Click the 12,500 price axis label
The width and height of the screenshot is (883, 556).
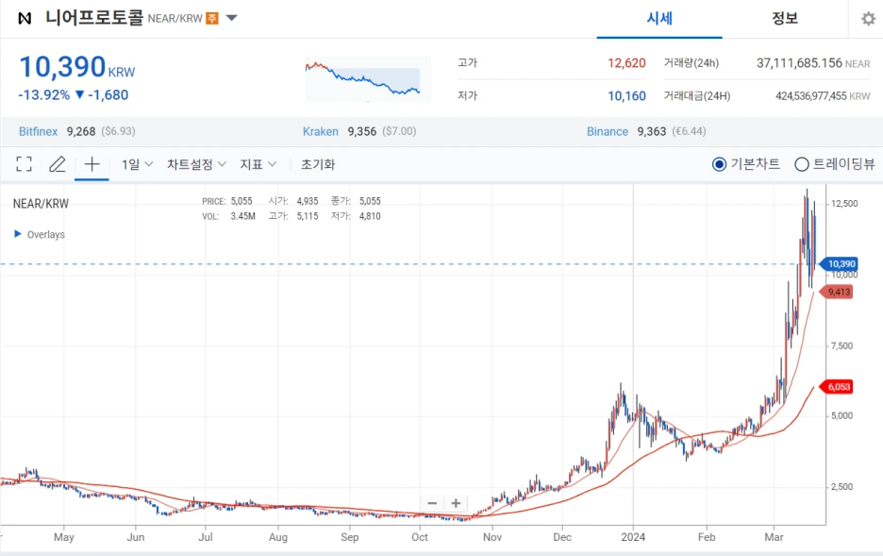click(844, 203)
